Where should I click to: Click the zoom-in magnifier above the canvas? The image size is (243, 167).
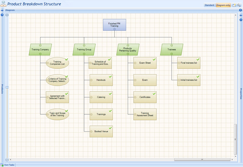[7, 14]
